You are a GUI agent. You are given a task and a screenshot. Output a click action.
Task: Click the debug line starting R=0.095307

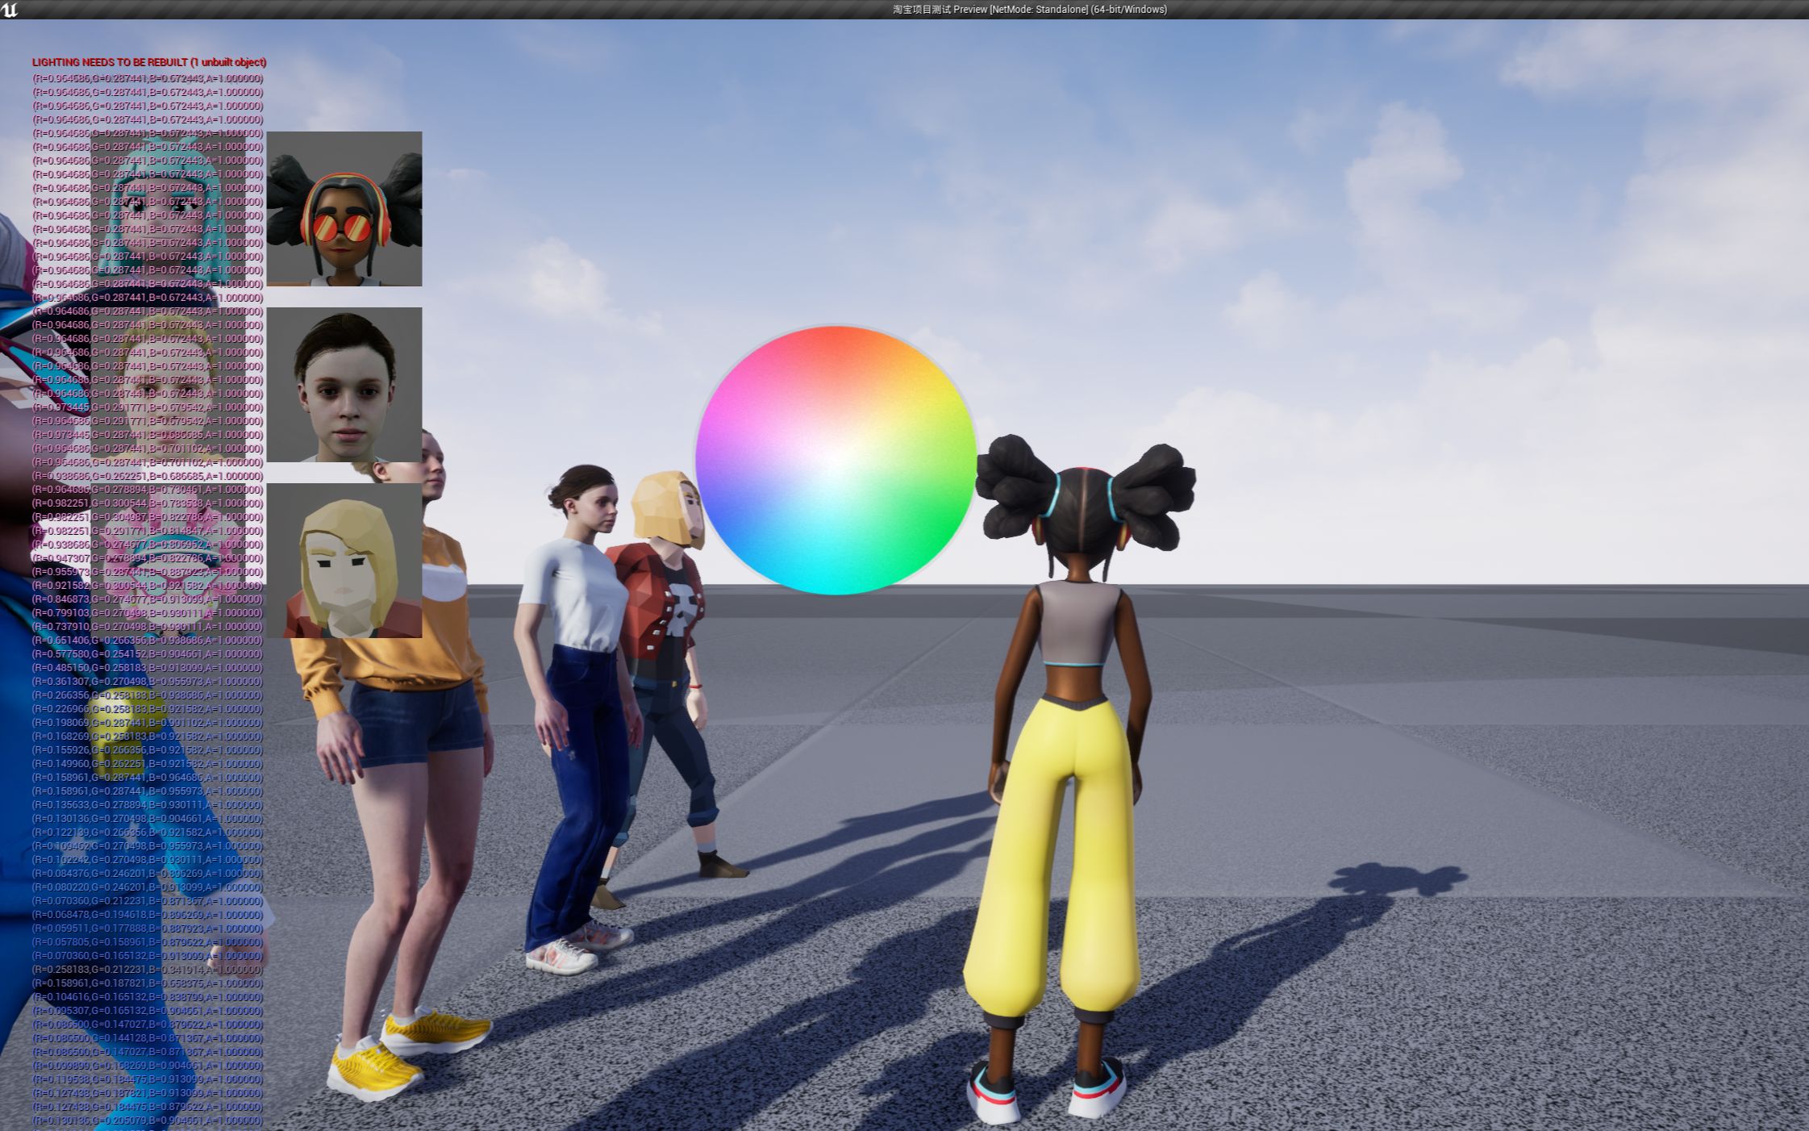tap(148, 1011)
